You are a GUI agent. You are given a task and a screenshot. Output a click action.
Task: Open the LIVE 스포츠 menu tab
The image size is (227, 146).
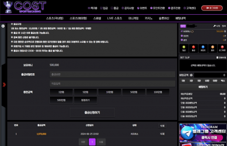click(x=115, y=18)
